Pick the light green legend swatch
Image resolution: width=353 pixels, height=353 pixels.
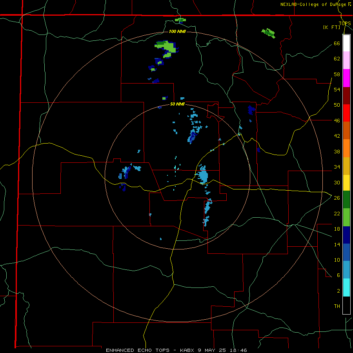[346, 217]
